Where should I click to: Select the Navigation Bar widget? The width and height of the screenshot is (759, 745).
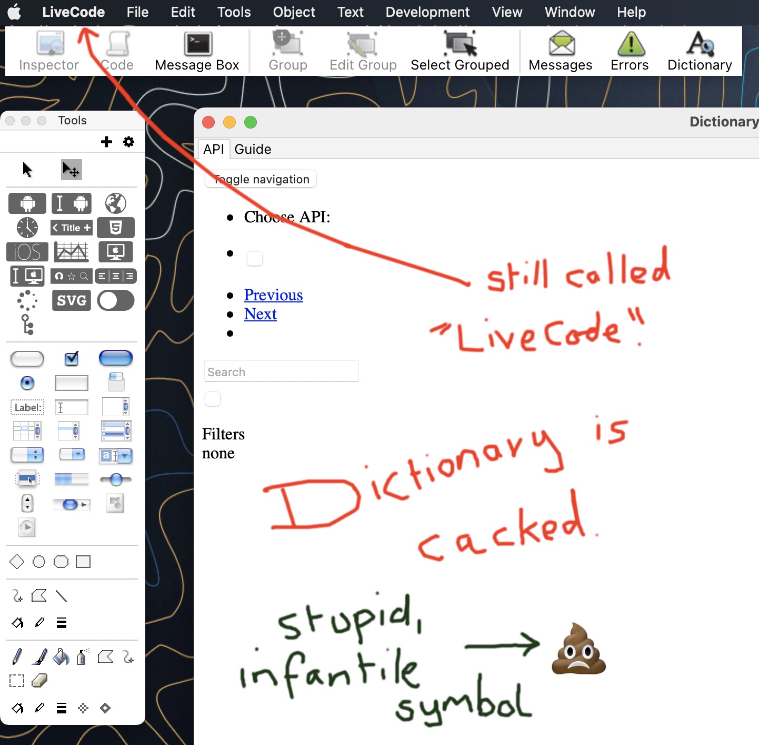tap(72, 276)
